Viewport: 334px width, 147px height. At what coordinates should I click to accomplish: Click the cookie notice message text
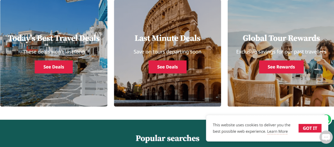[251, 128]
